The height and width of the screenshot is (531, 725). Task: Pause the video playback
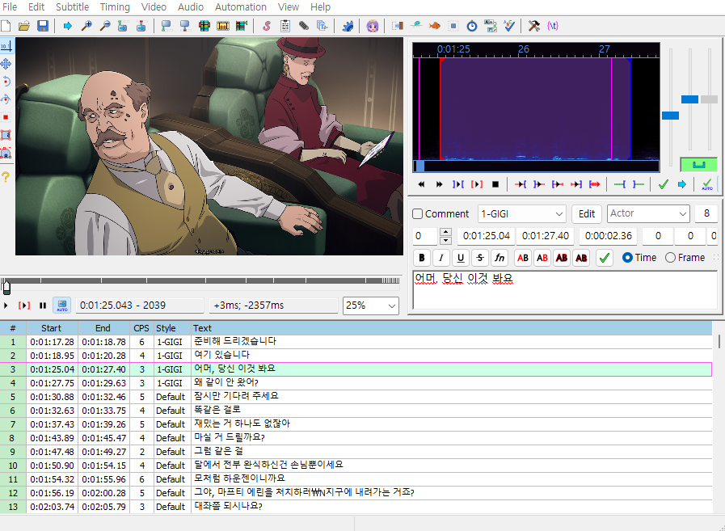point(43,306)
